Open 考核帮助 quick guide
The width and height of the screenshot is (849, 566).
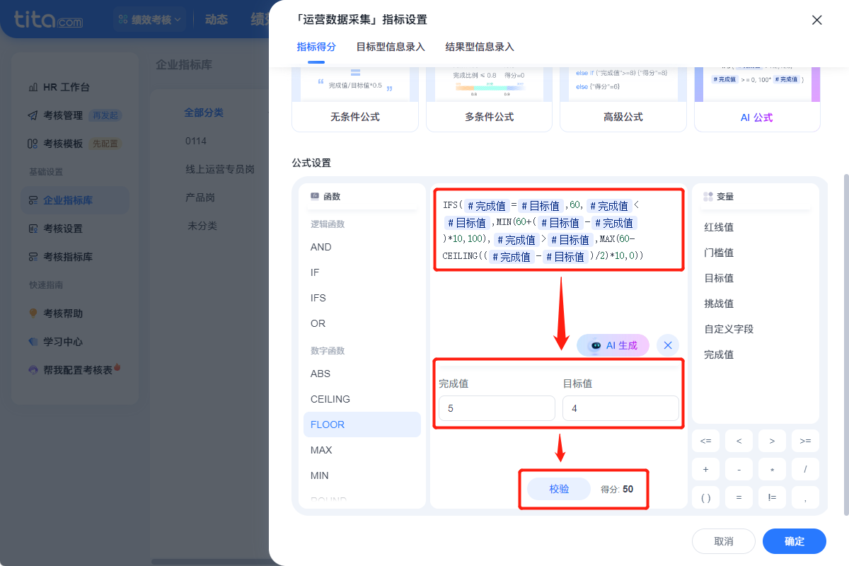(x=63, y=313)
